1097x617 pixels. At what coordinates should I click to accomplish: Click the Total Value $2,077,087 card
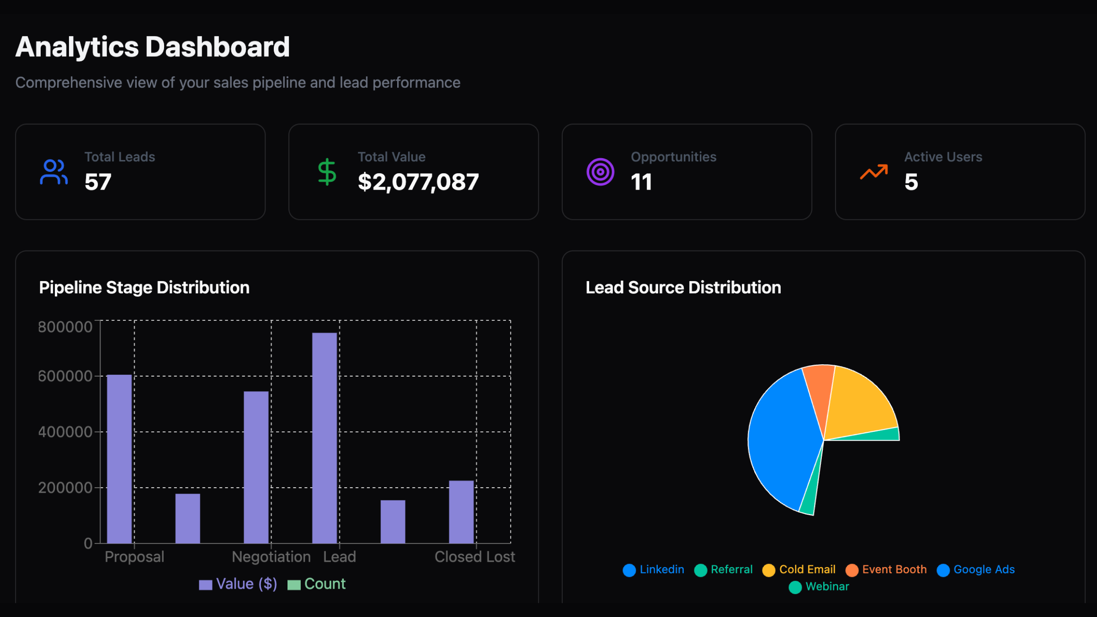[x=413, y=172]
